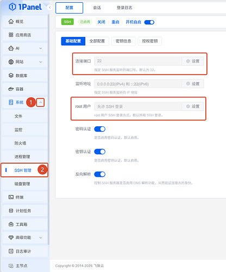Click the 计划任务 schedule icon

(x=11, y=211)
